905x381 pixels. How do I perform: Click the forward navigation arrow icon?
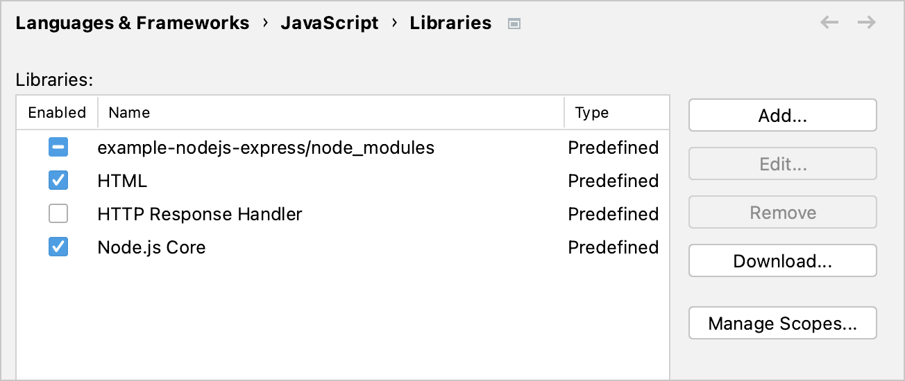pyautogui.click(x=866, y=23)
